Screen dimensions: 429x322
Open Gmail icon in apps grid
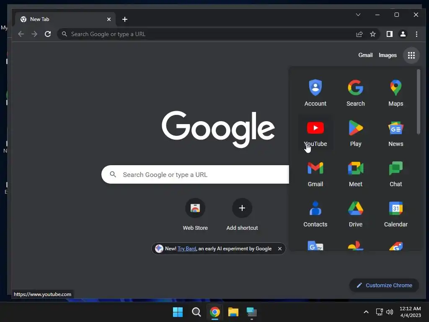[315, 173]
